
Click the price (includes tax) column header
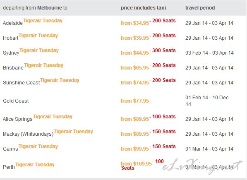[143, 8]
